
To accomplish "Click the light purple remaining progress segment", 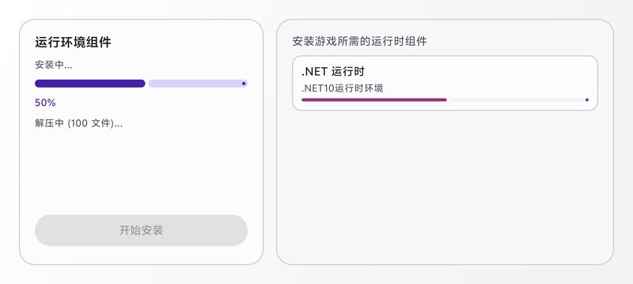I will [x=198, y=84].
